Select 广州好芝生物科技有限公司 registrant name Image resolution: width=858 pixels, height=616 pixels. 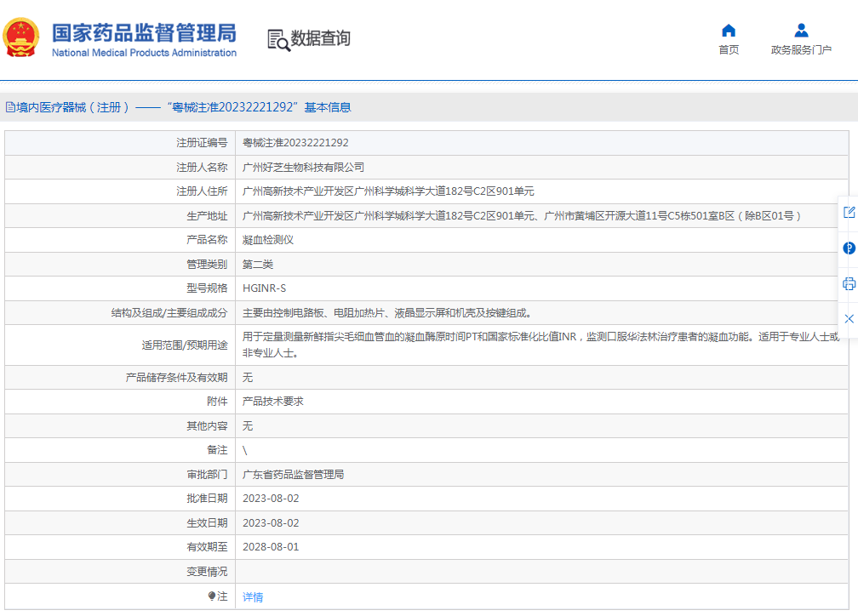303,168
